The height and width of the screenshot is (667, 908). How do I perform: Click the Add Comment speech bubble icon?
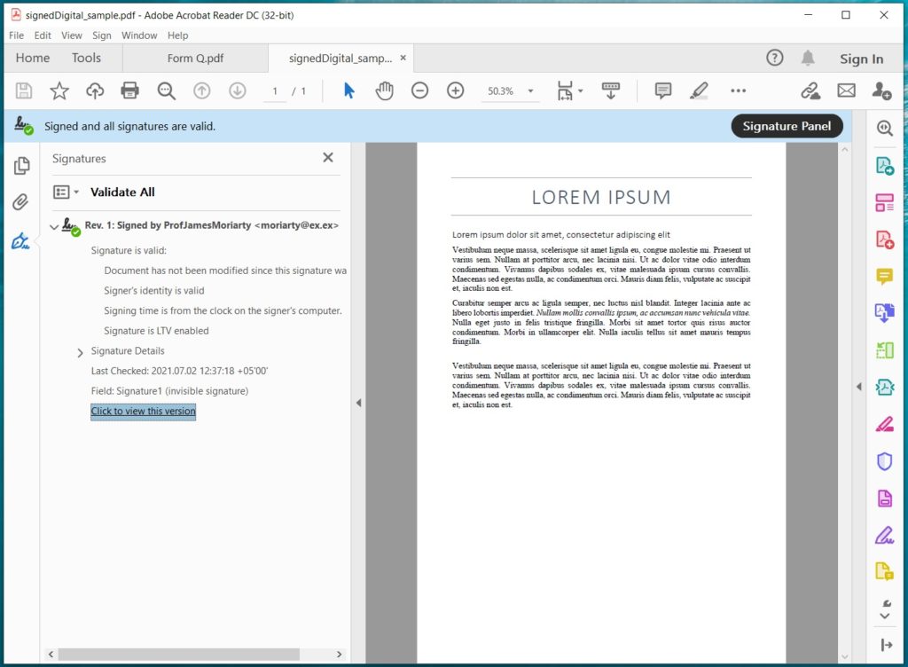pyautogui.click(x=662, y=90)
